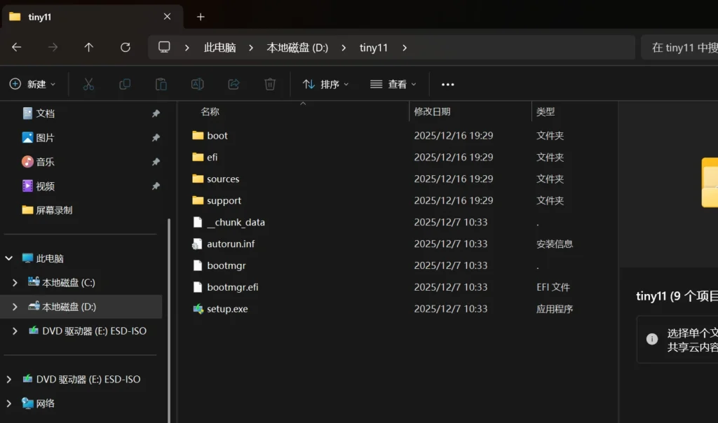Click the Share icon on the toolbar

click(x=233, y=84)
